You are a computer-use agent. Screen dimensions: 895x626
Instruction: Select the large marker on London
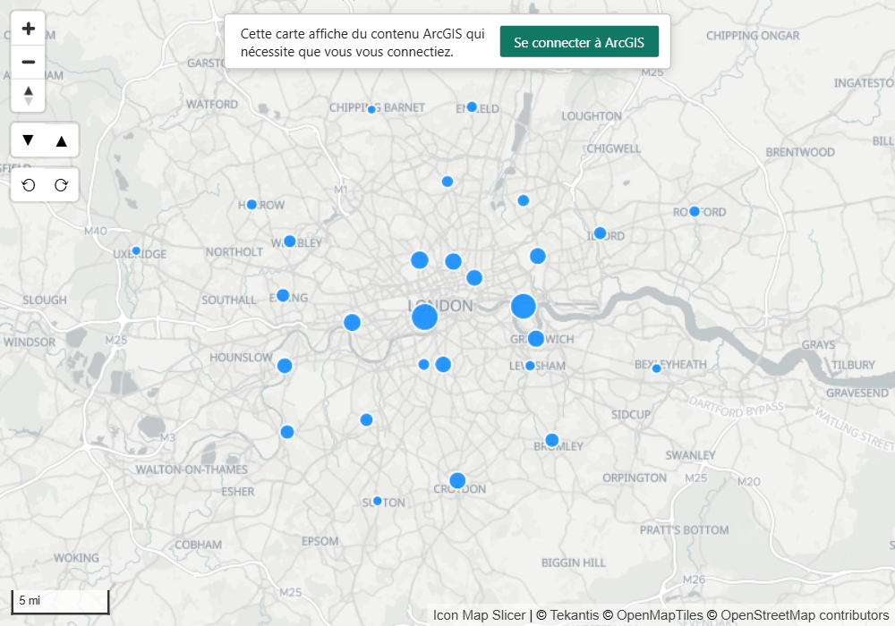pos(424,317)
